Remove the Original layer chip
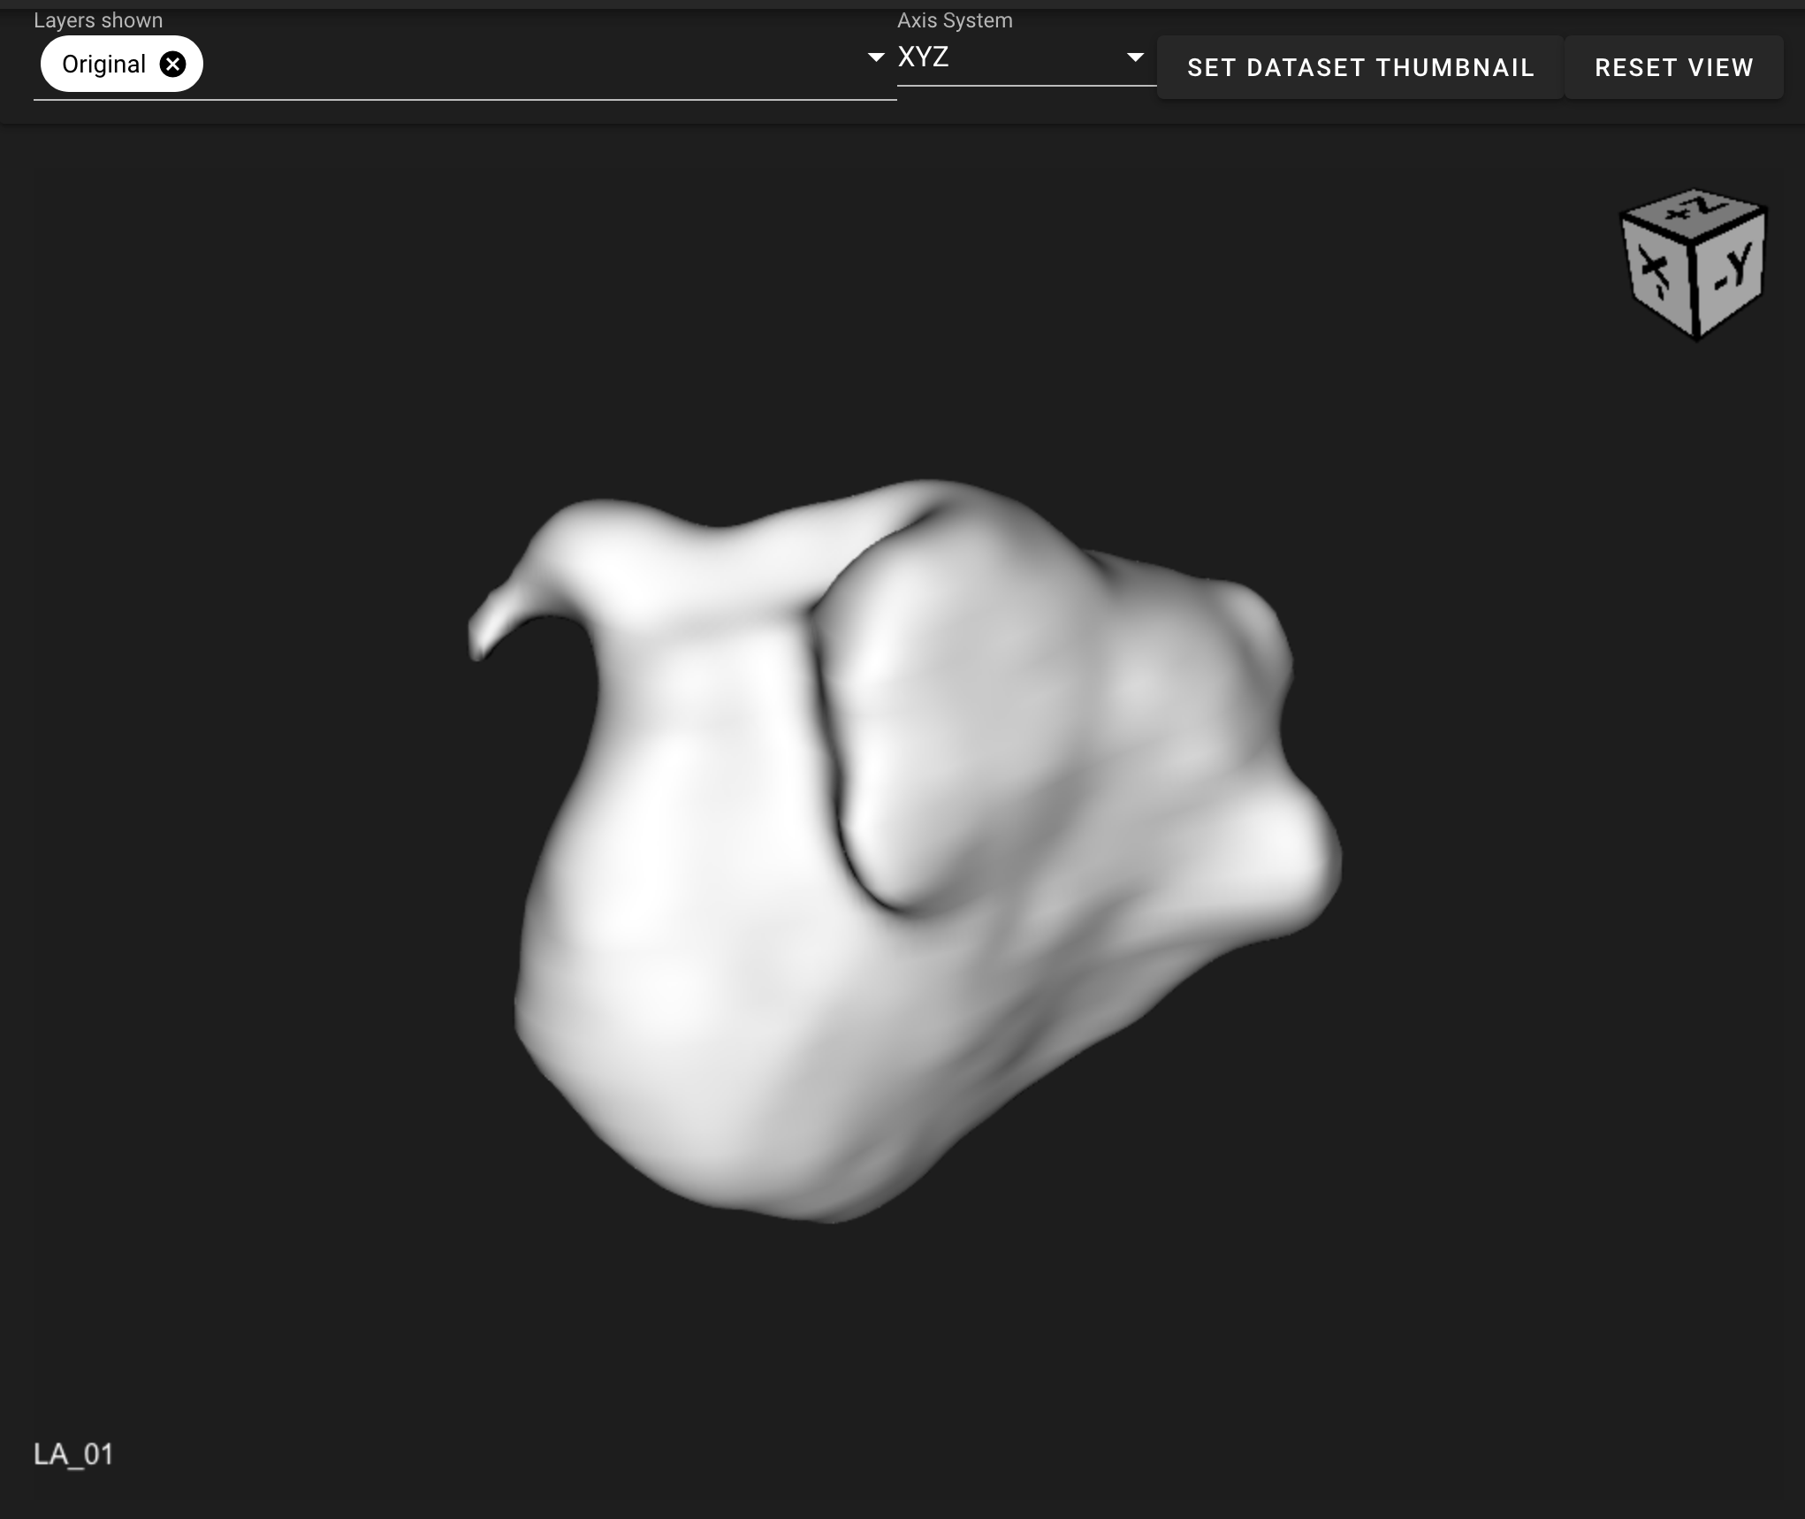This screenshot has width=1805, height=1519. click(x=173, y=64)
